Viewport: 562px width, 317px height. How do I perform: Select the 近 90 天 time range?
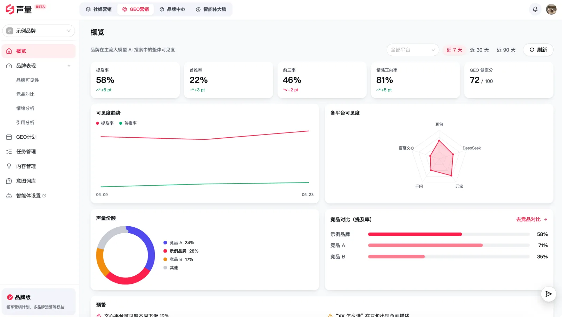coord(506,50)
